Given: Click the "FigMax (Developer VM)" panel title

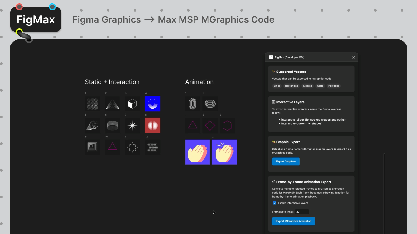Looking at the screenshot, I should (290, 57).
